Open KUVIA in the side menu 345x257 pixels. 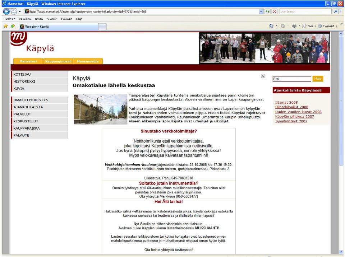40,88
